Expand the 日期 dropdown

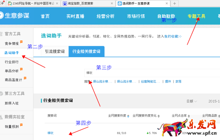coord(192,101)
